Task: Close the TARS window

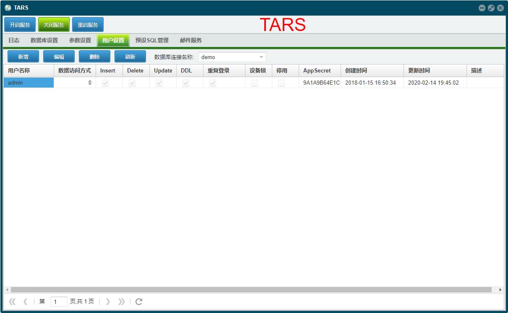Action: pos(500,8)
